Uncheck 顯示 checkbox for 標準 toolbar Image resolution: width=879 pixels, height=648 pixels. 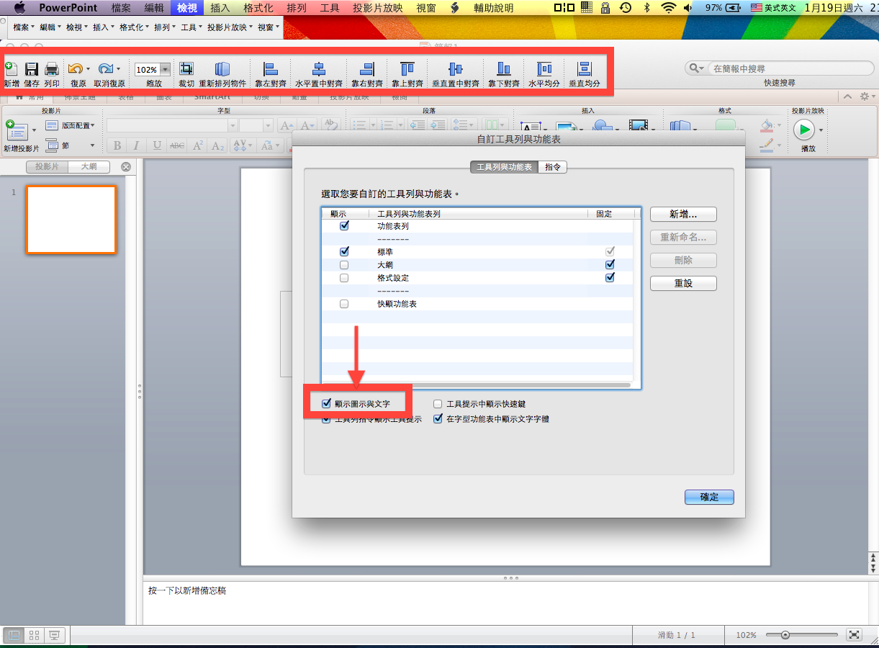coord(344,252)
